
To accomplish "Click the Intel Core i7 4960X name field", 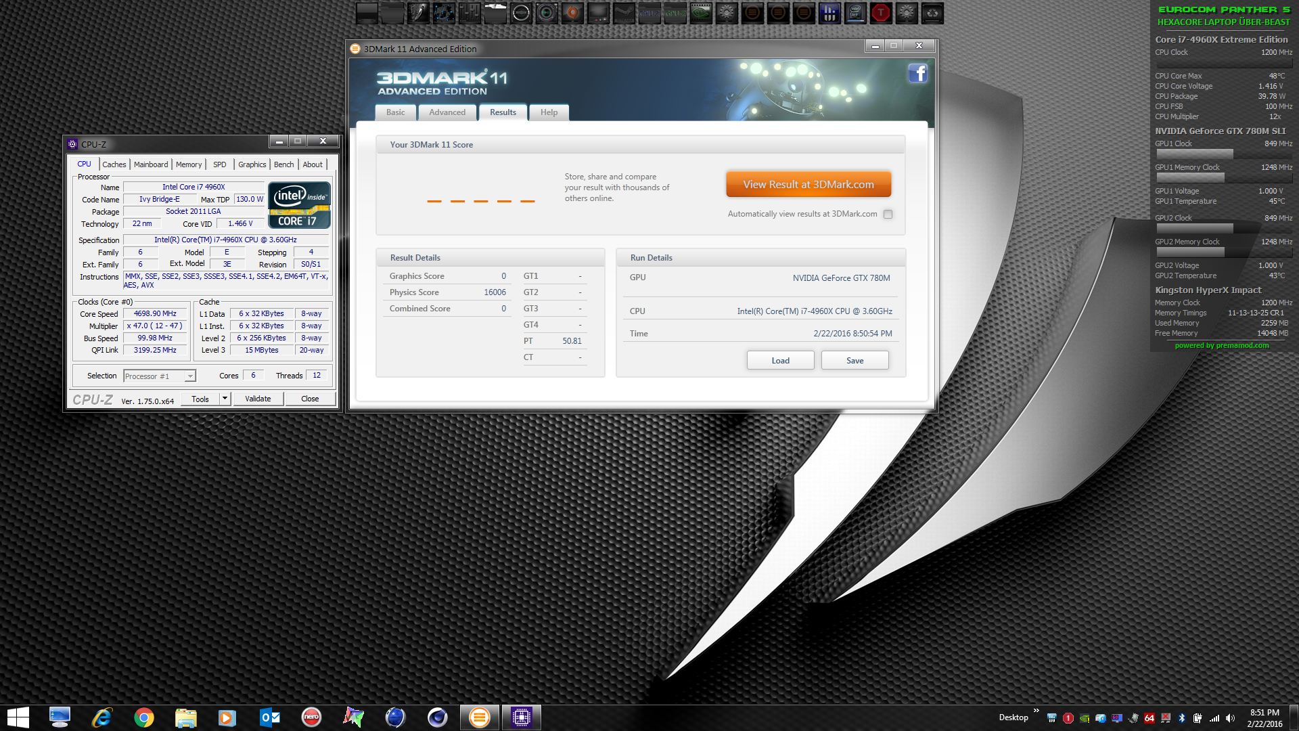I will tap(193, 187).
